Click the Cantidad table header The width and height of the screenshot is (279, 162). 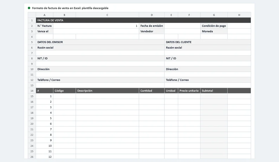tap(152, 91)
